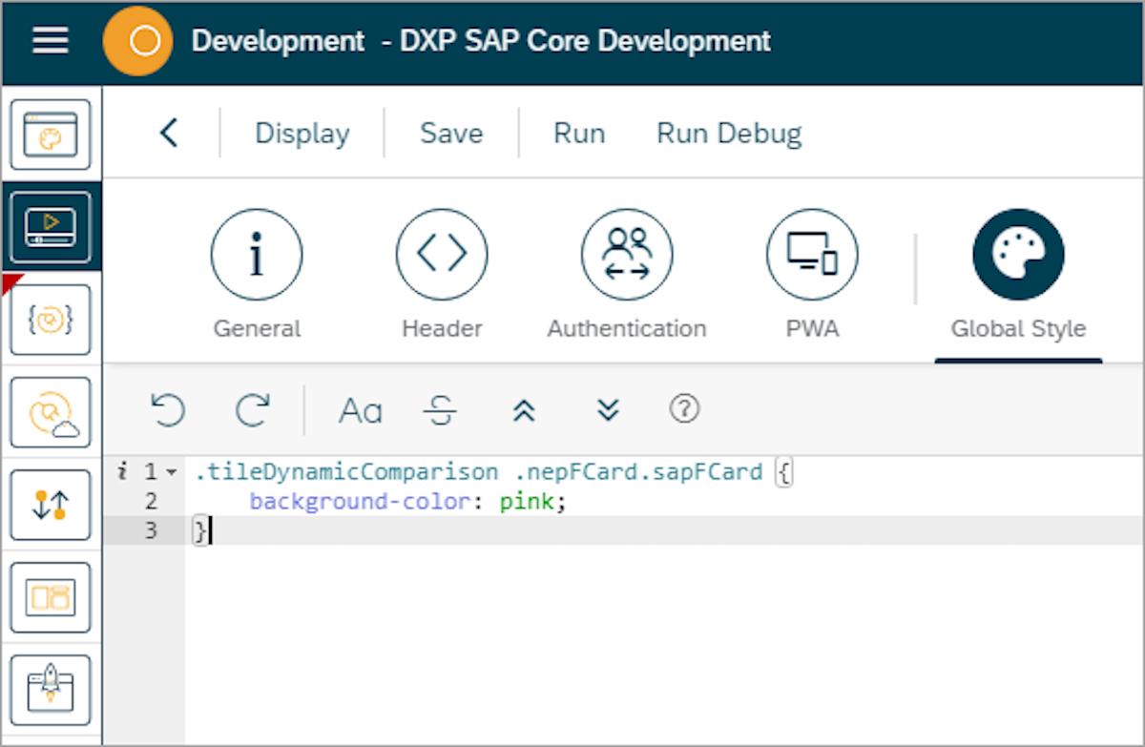Click the Aa text case icon
Image resolution: width=1145 pixels, height=747 pixels.
click(361, 411)
